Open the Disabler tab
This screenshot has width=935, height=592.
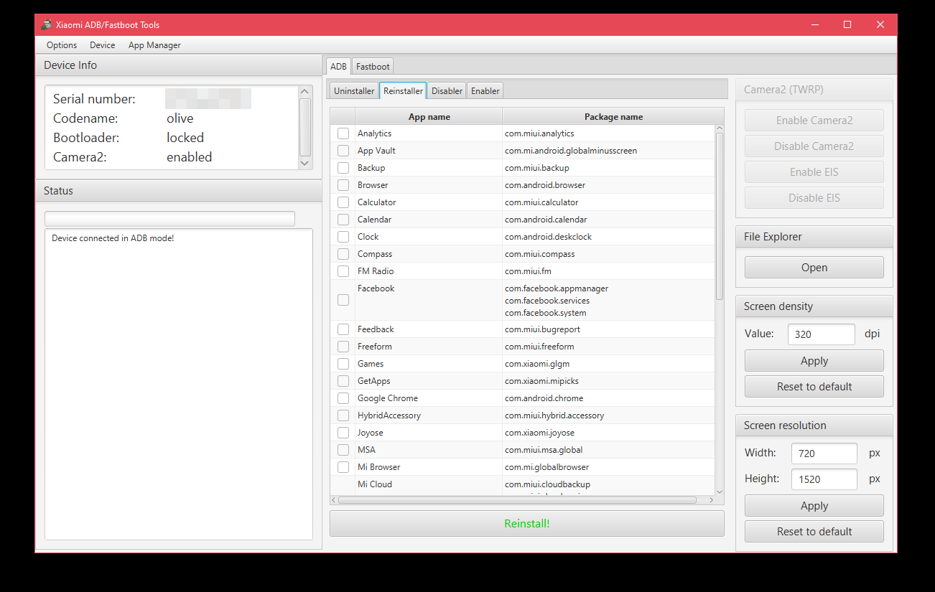pos(447,91)
